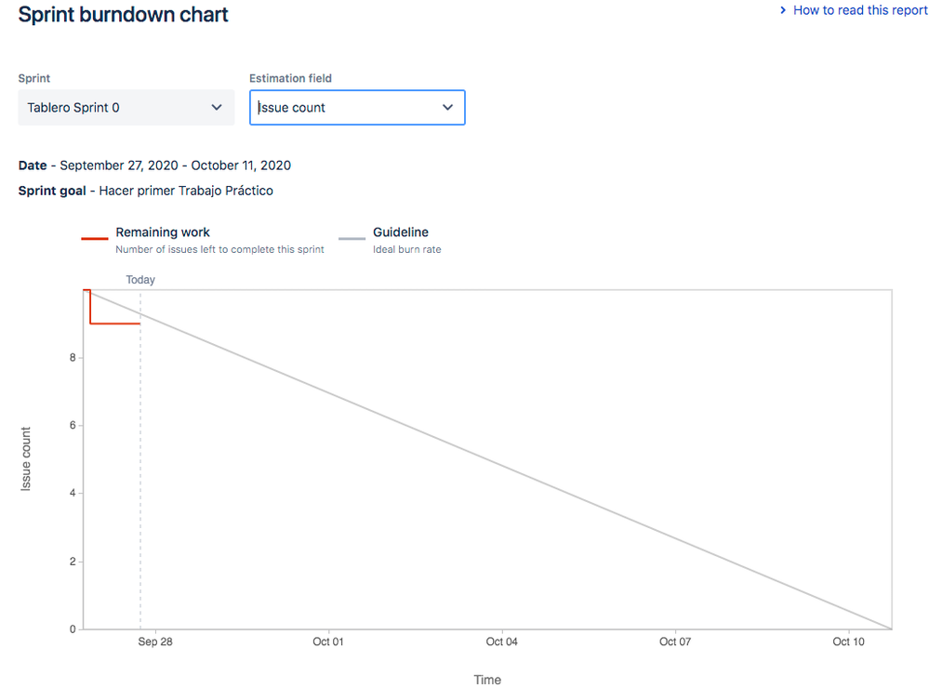Toggle the Remaining work legend entry

pos(163,232)
